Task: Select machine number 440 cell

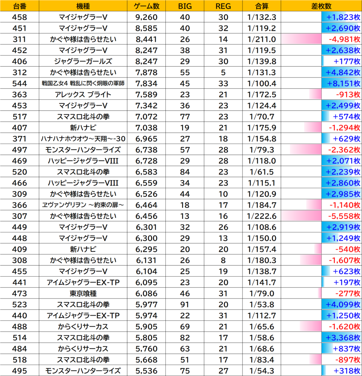Action: pos(19,315)
